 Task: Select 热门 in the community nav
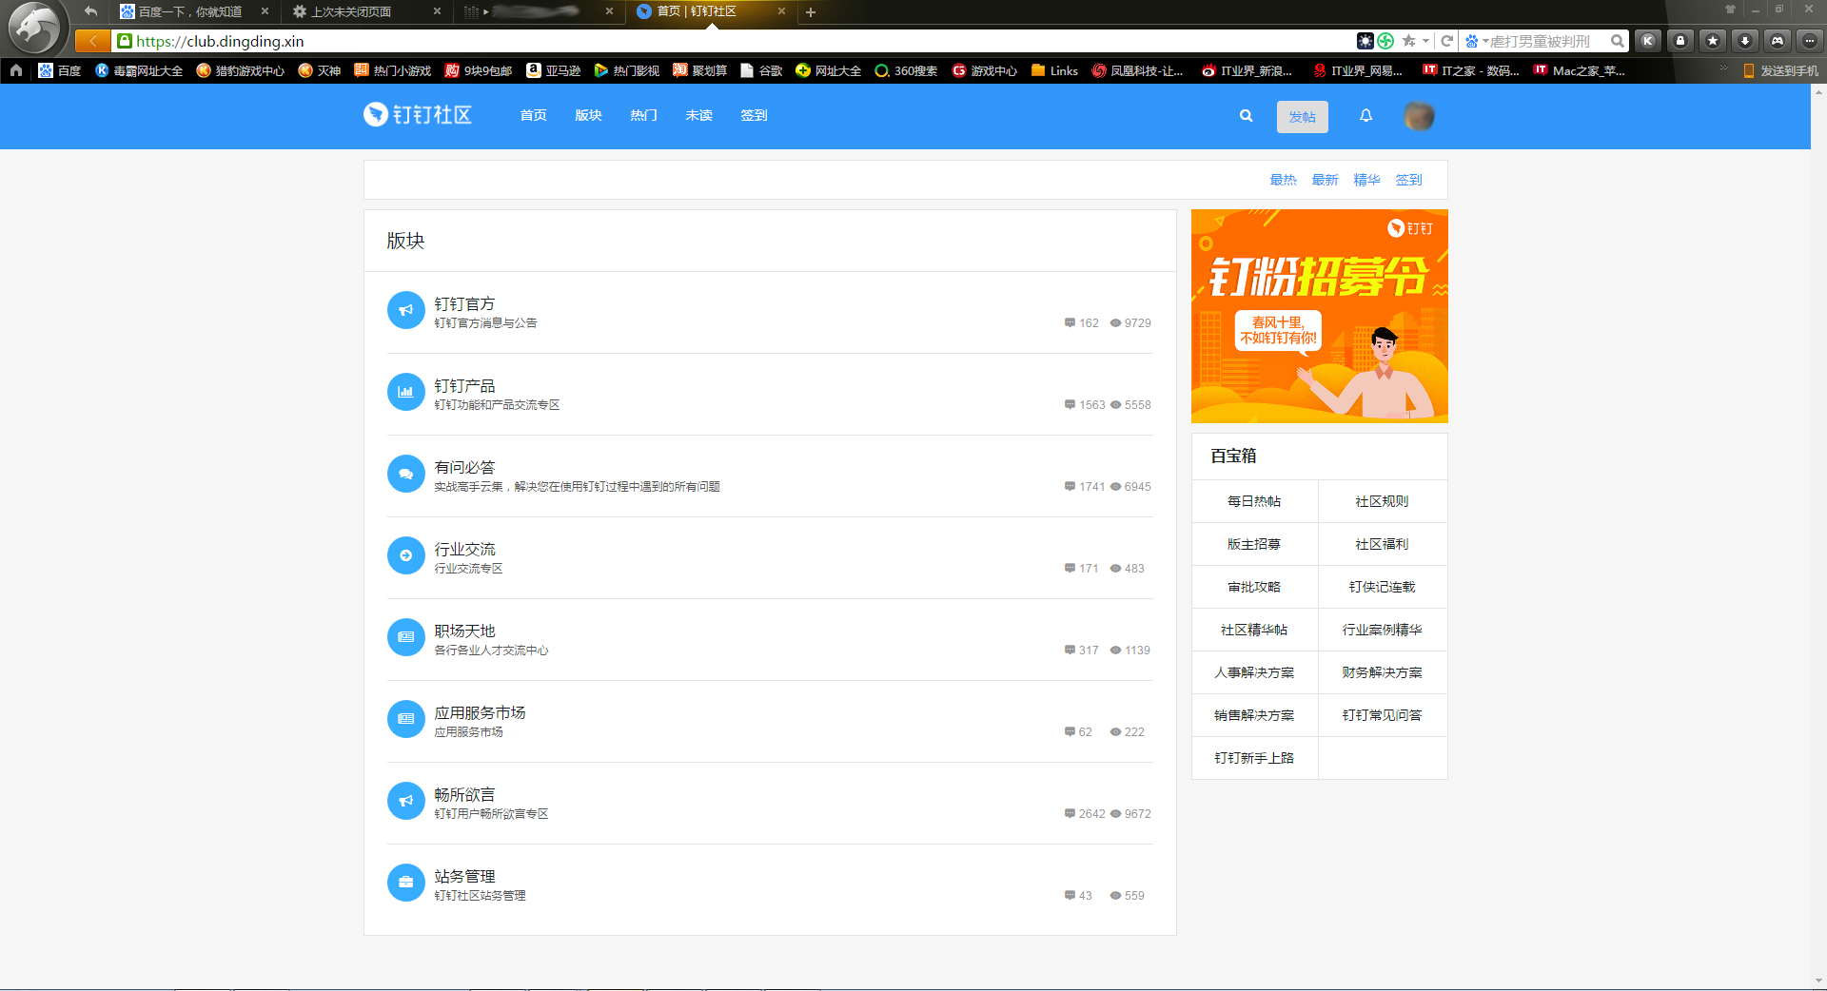coord(643,115)
